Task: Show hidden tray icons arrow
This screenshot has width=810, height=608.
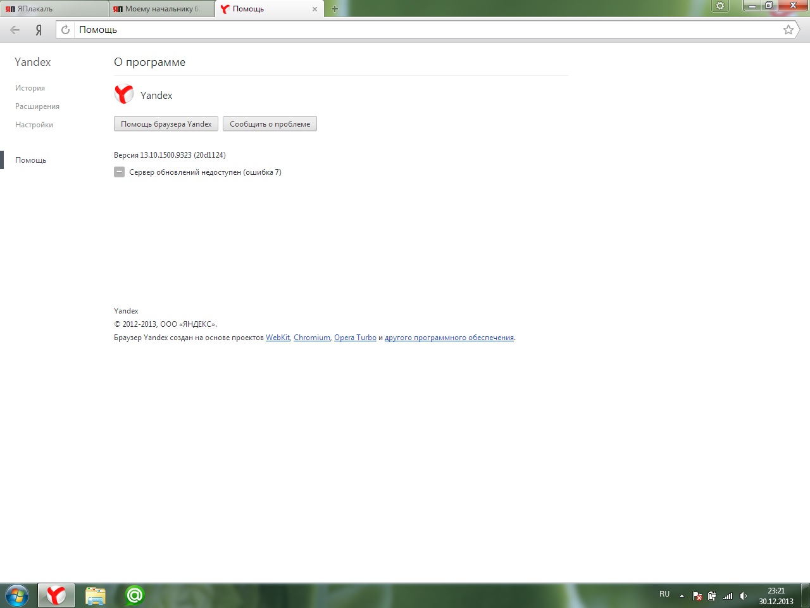Action: click(682, 596)
